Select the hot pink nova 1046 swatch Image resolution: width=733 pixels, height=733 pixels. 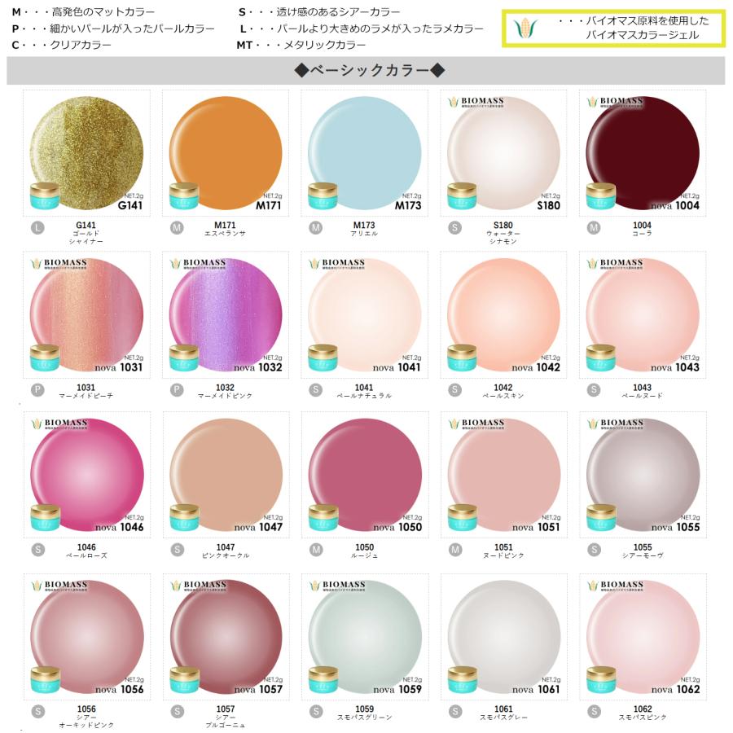[87, 475]
